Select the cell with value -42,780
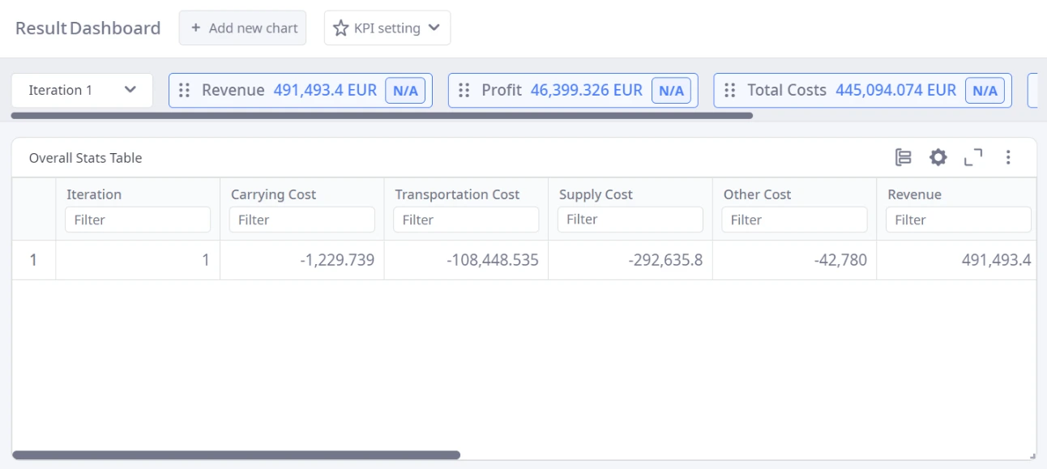Viewport: 1047px width, 469px height. pos(795,260)
